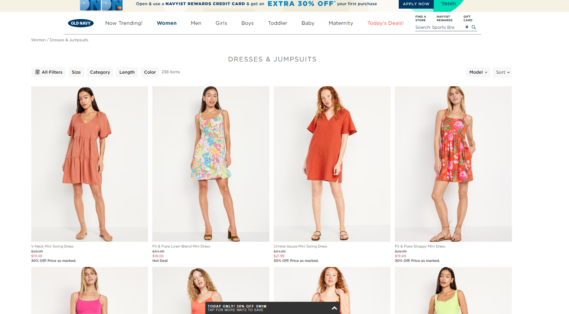Click the Hot Deal label
Viewport: 569px width, 314px height.
[160, 261]
